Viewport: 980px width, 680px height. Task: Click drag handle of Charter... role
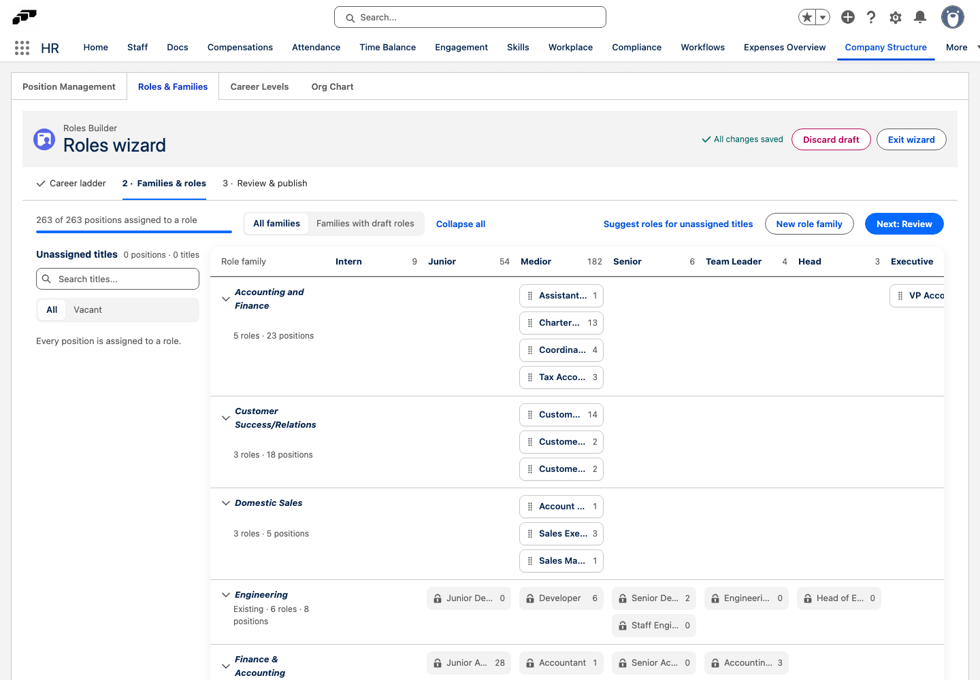pyautogui.click(x=530, y=323)
